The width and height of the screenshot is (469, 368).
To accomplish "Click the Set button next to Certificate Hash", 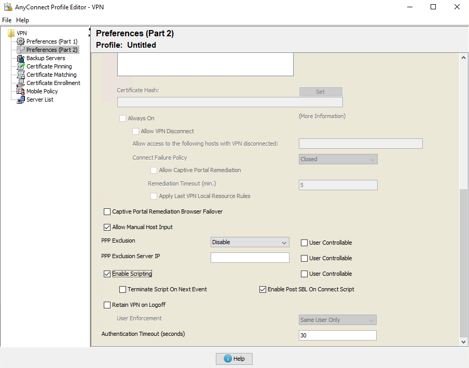I will (321, 91).
